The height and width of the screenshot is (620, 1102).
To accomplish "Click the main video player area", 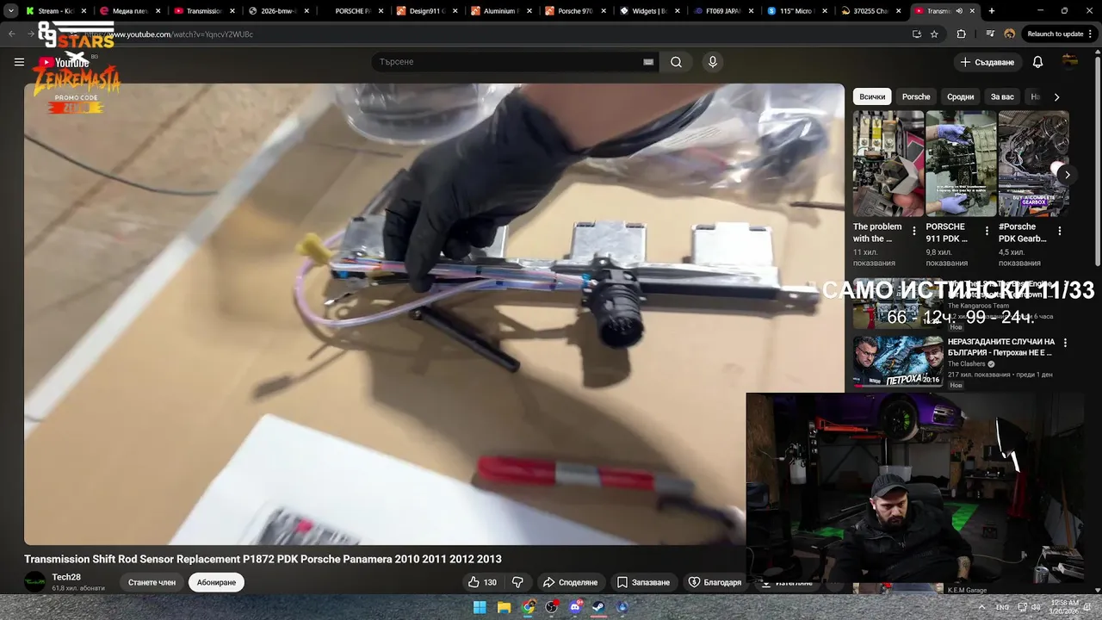I will 434,314.
